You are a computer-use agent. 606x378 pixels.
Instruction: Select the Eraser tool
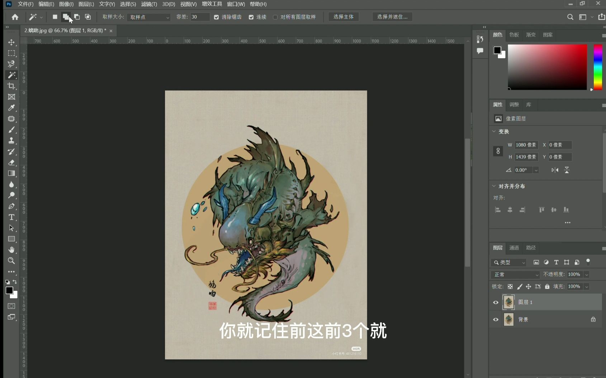(11, 163)
